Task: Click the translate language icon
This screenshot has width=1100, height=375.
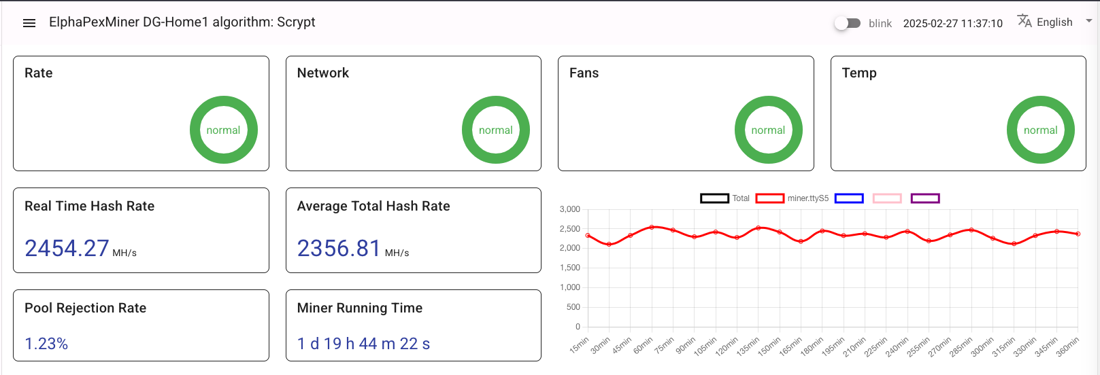Action: 1024,21
